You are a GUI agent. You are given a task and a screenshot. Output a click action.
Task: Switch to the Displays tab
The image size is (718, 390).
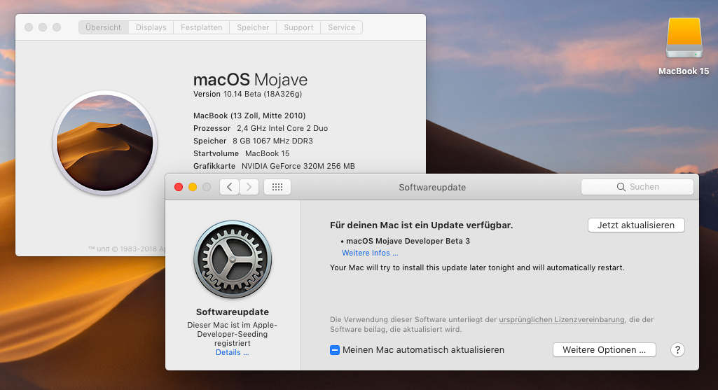pos(151,27)
